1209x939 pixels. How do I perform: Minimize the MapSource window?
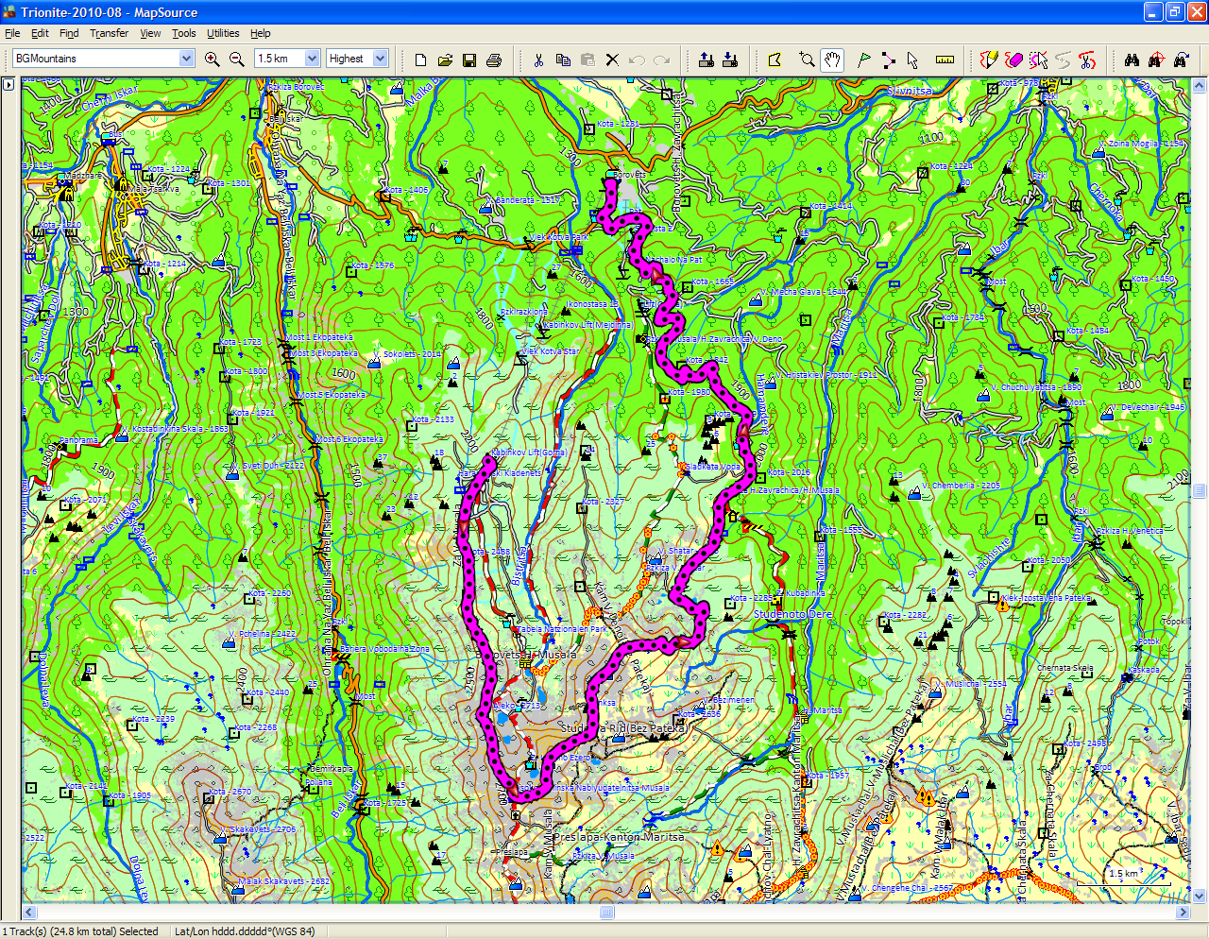(1153, 12)
